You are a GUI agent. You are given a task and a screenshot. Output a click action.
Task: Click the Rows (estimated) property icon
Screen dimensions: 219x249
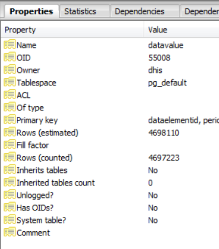point(10,132)
